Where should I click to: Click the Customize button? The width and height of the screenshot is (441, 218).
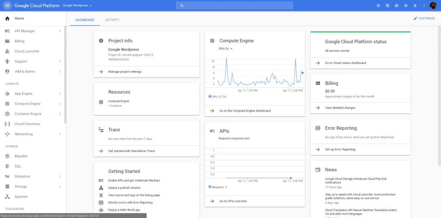pyautogui.click(x=424, y=18)
